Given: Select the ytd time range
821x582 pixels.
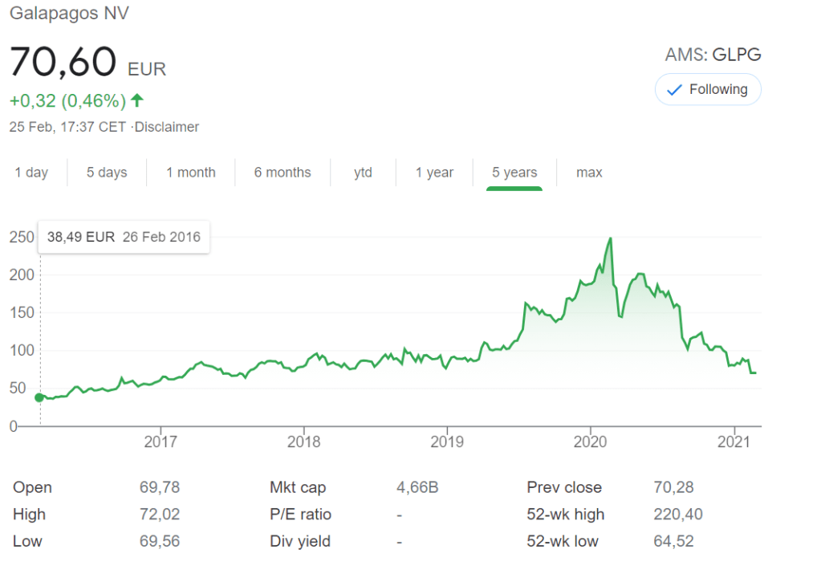Looking at the screenshot, I should [363, 173].
